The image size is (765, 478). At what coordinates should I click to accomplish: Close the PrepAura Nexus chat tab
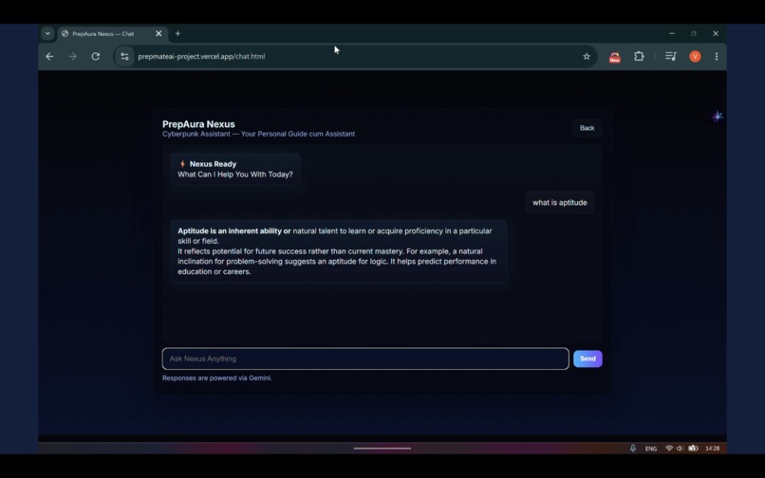click(x=159, y=33)
